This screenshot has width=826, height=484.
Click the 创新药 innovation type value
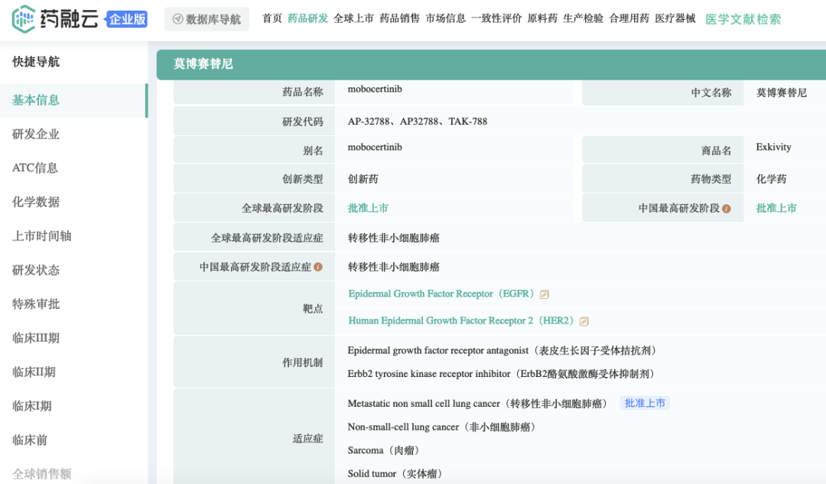tap(363, 179)
